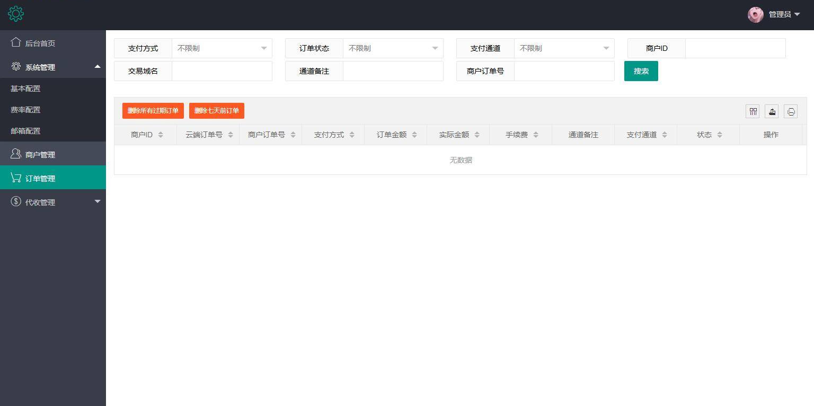Click the home icon beside 后台首页
The width and height of the screenshot is (814, 406).
pyautogui.click(x=15, y=43)
